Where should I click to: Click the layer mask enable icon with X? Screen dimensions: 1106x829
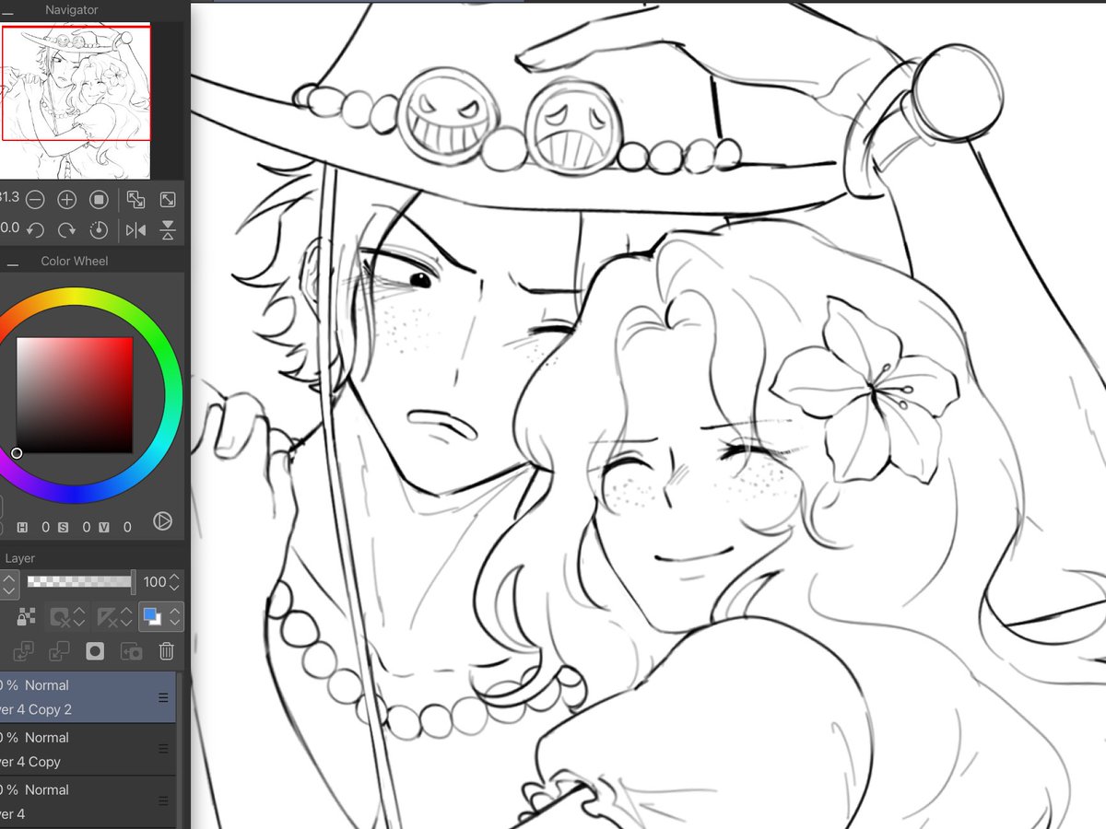coord(61,617)
